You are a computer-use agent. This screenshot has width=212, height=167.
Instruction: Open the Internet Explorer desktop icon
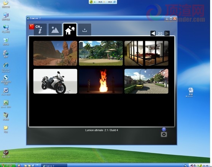pyautogui.click(x=6, y=67)
